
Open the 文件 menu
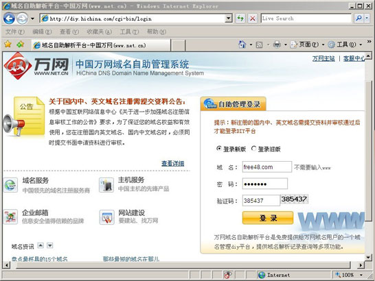pos(15,32)
